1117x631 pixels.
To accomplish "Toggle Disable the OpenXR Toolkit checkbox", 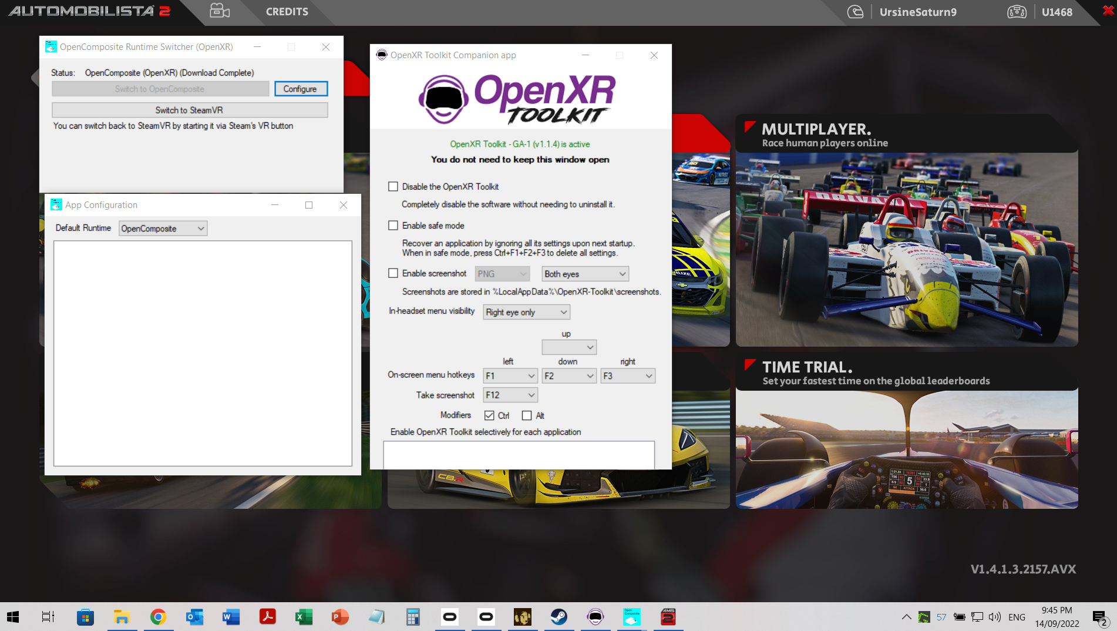I will [393, 187].
